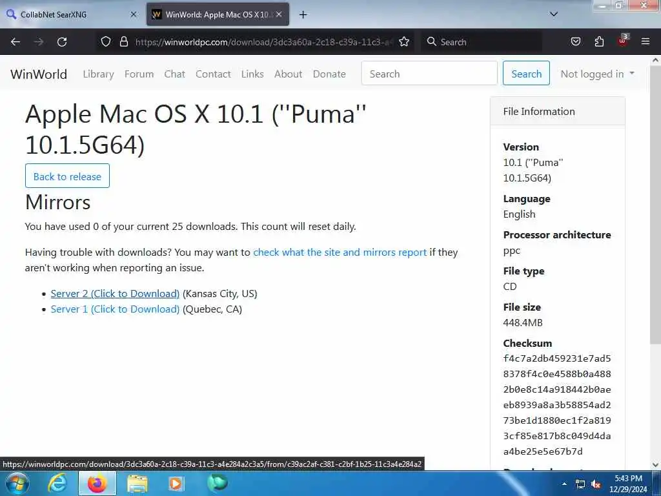Open the About menu item
661x496 pixels.
pyautogui.click(x=289, y=74)
